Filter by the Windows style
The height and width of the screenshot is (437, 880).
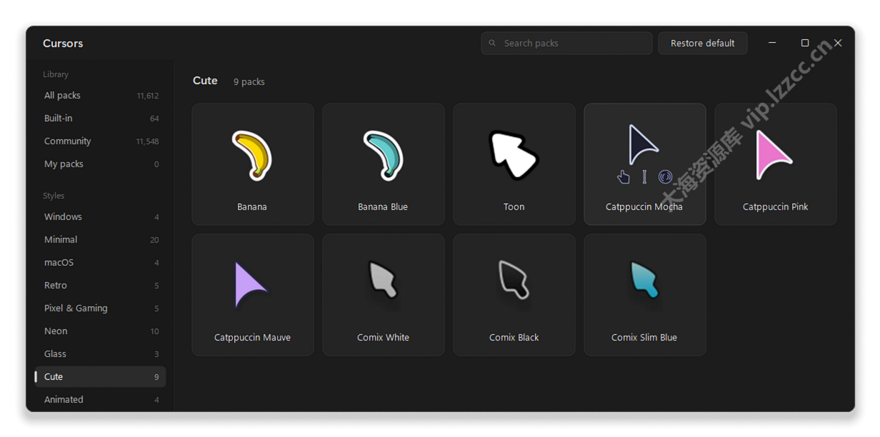tap(100, 217)
